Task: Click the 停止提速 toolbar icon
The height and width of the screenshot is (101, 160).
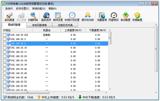Action: [21, 15]
